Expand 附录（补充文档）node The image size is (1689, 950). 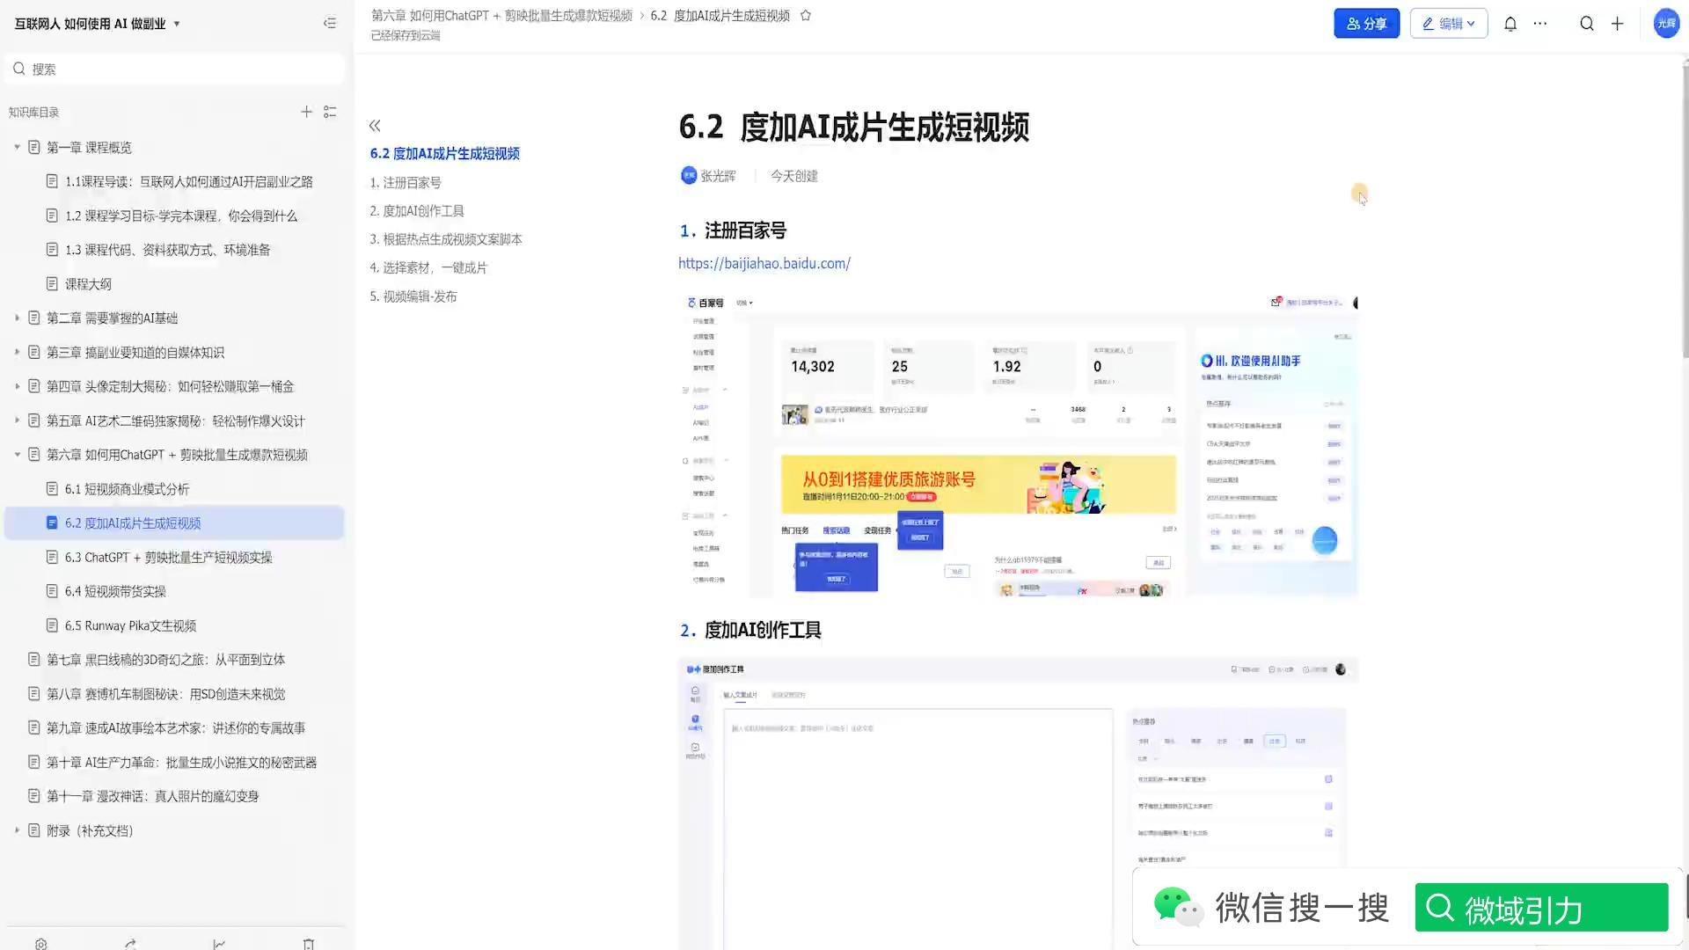(17, 830)
